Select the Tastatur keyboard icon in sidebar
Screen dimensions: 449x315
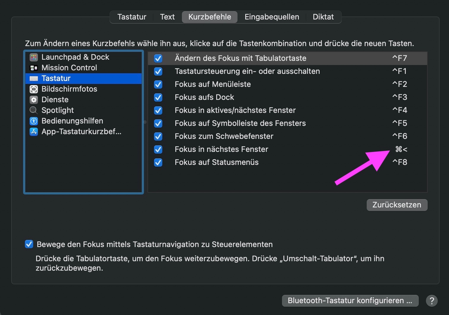(34, 78)
